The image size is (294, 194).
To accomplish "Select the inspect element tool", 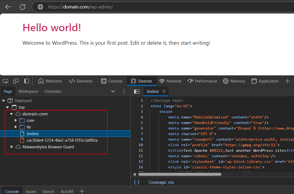I will point(5,81).
